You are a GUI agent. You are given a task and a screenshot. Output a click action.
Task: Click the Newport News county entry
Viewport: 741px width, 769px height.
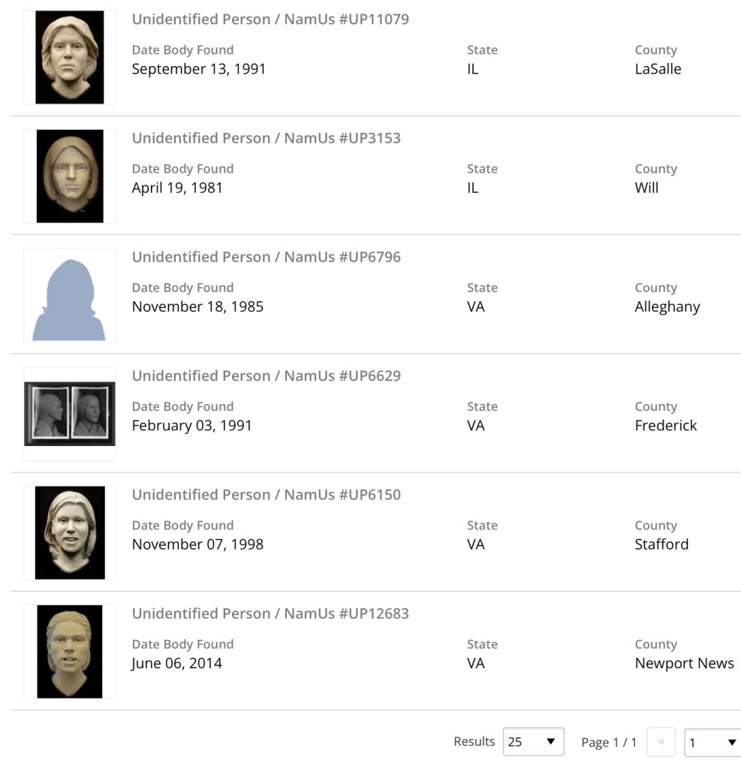684,663
